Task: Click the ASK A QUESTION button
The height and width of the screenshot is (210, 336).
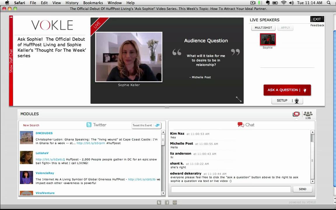Action: (287, 90)
